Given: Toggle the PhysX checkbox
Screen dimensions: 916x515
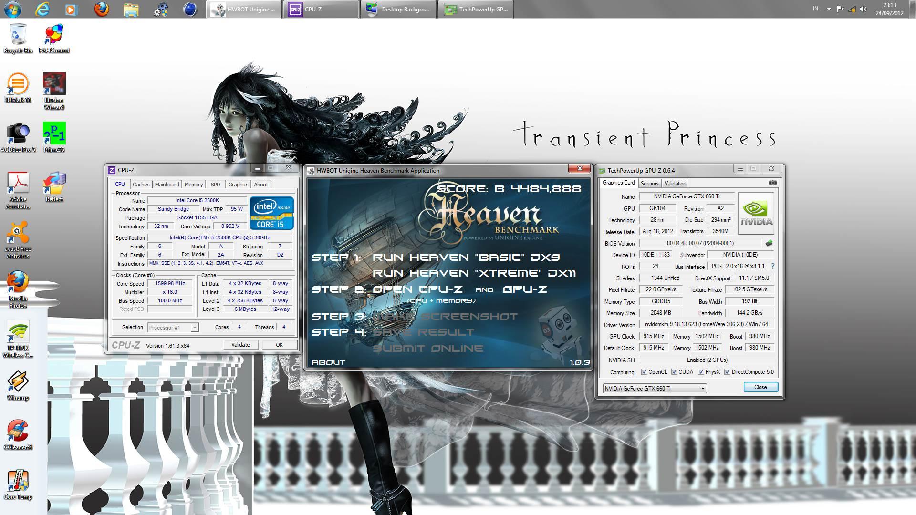Looking at the screenshot, I should [701, 372].
